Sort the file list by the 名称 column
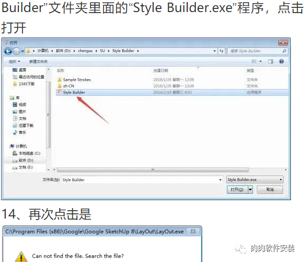This screenshot has height=262, width=304. pyautogui.click(x=60, y=71)
